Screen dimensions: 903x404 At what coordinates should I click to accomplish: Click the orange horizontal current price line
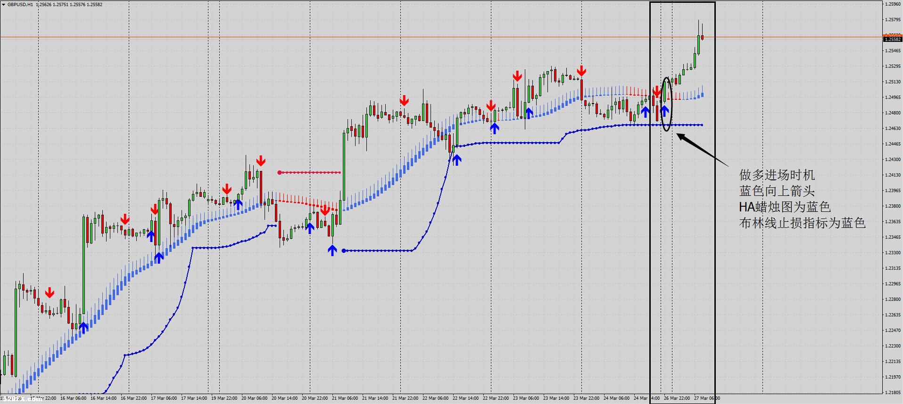point(441,37)
